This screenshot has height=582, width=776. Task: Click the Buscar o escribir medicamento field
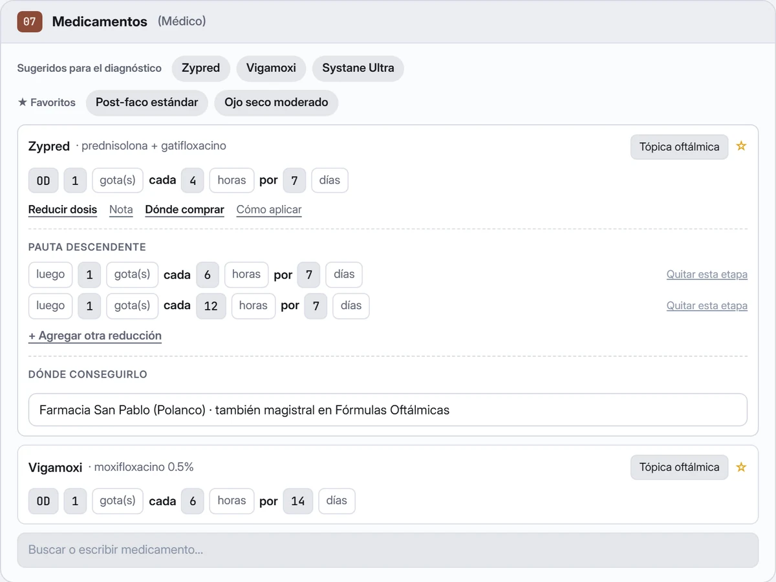(388, 550)
